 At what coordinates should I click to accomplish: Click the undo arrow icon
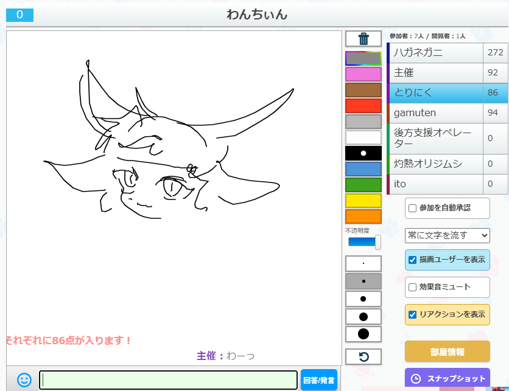point(363,356)
